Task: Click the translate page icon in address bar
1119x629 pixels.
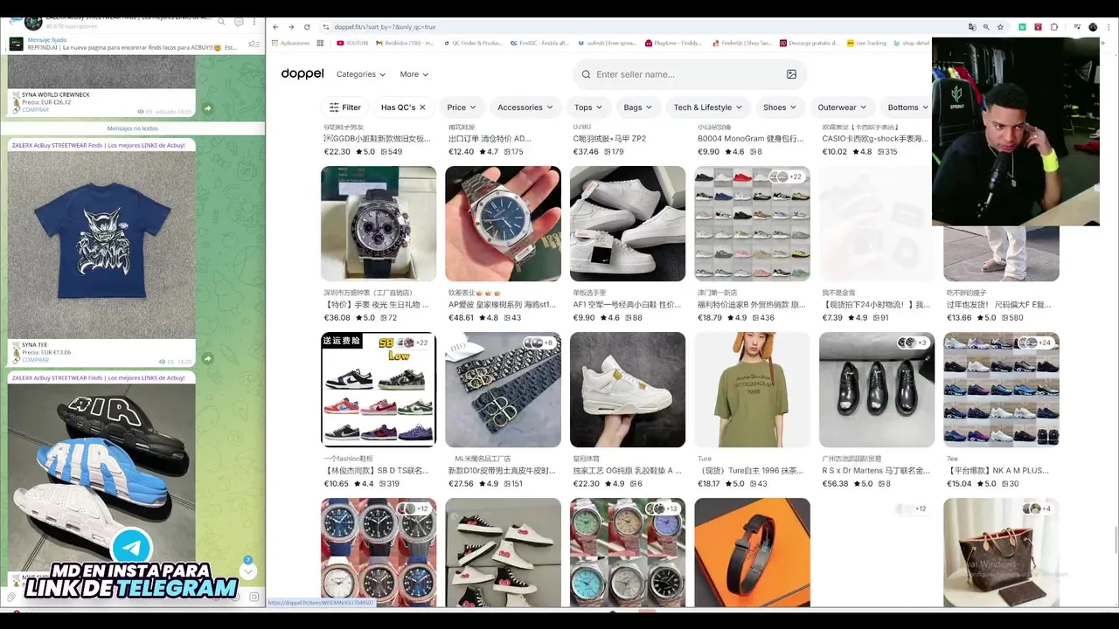Action: (x=971, y=27)
